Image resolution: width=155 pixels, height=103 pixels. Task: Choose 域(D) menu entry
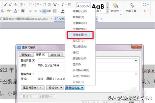pyautogui.click(x=80, y=53)
